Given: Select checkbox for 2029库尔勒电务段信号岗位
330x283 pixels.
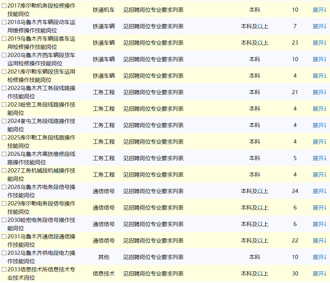Looking at the screenshot, I should coord(4,204).
